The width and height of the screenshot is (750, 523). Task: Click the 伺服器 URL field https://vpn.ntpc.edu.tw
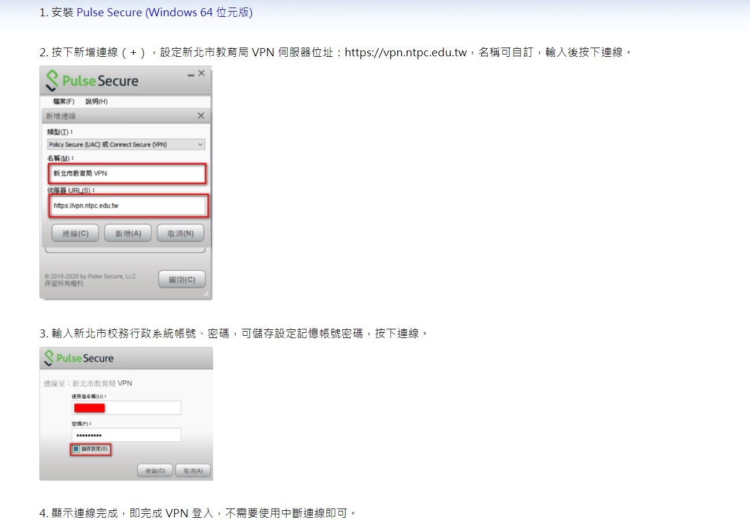[127, 205]
